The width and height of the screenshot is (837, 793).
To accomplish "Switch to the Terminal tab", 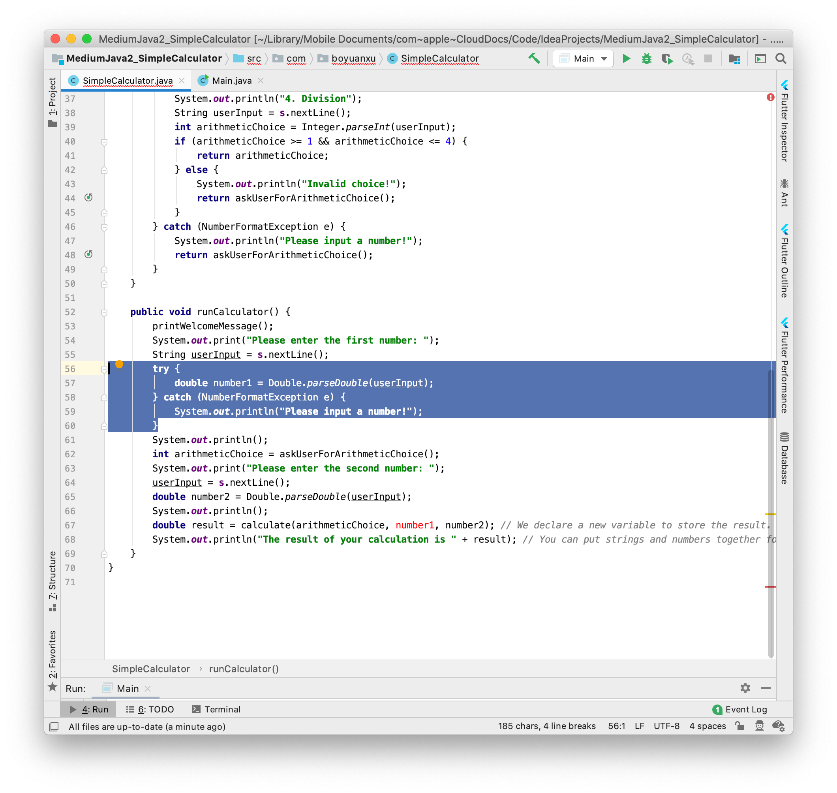I will click(x=217, y=709).
